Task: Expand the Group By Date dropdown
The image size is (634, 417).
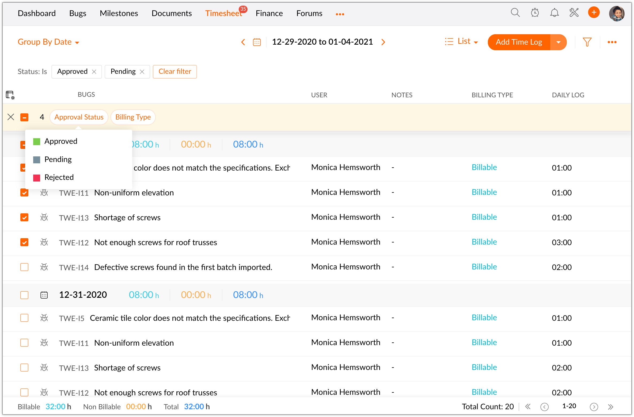Action: (48, 42)
